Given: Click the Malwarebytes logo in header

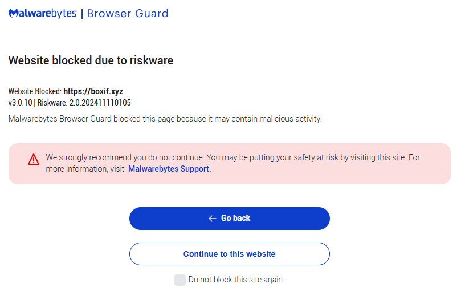Looking at the screenshot, I should click(42, 13).
